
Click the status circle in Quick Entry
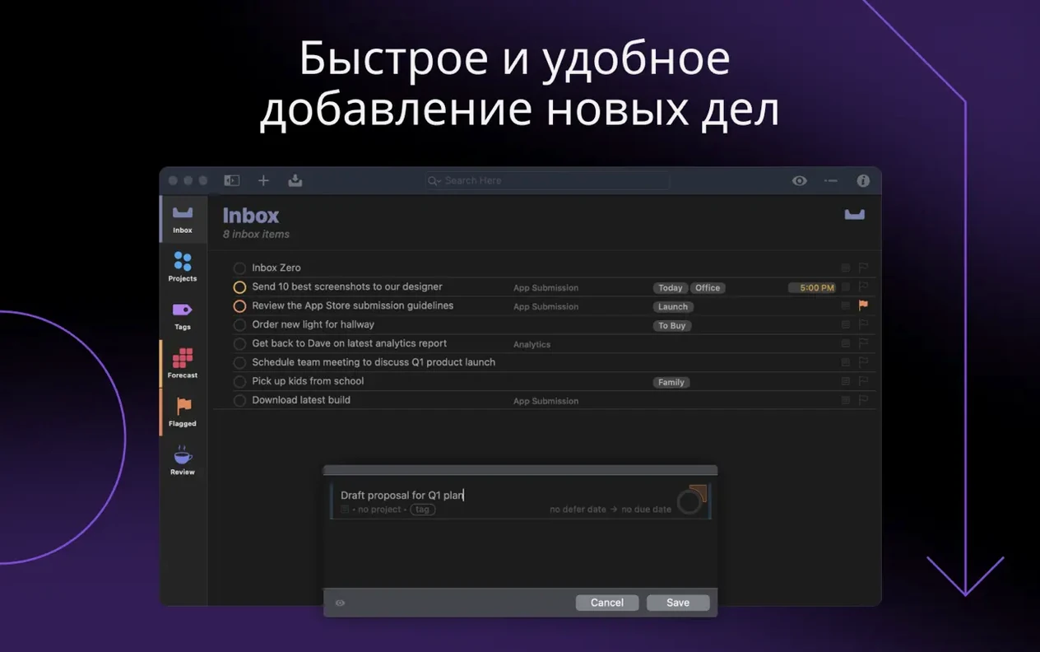[x=689, y=501]
